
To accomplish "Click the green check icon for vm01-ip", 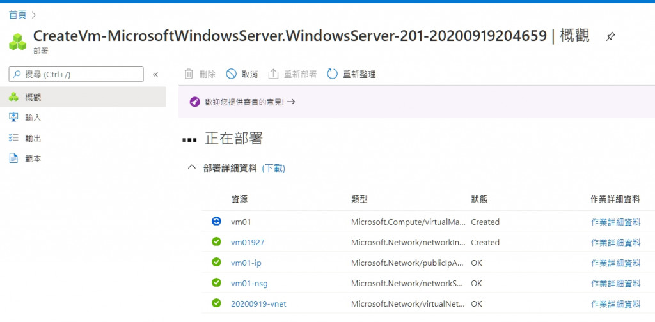I will 216,262.
